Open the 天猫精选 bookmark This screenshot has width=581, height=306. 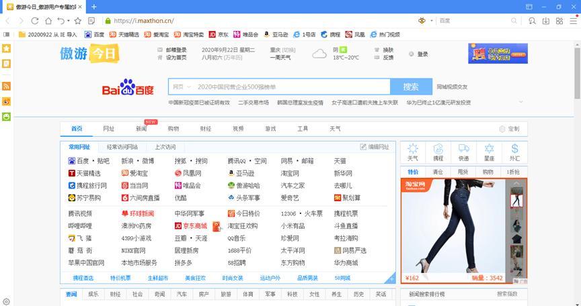point(124,34)
